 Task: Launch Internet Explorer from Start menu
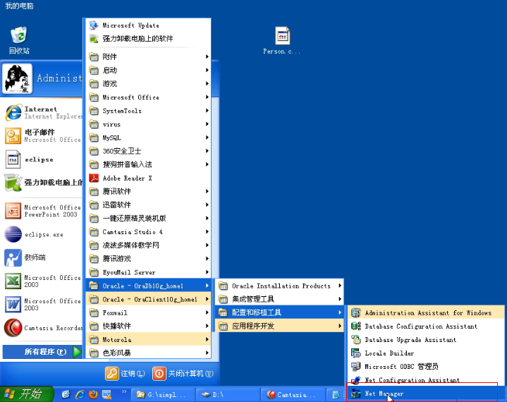(42, 113)
